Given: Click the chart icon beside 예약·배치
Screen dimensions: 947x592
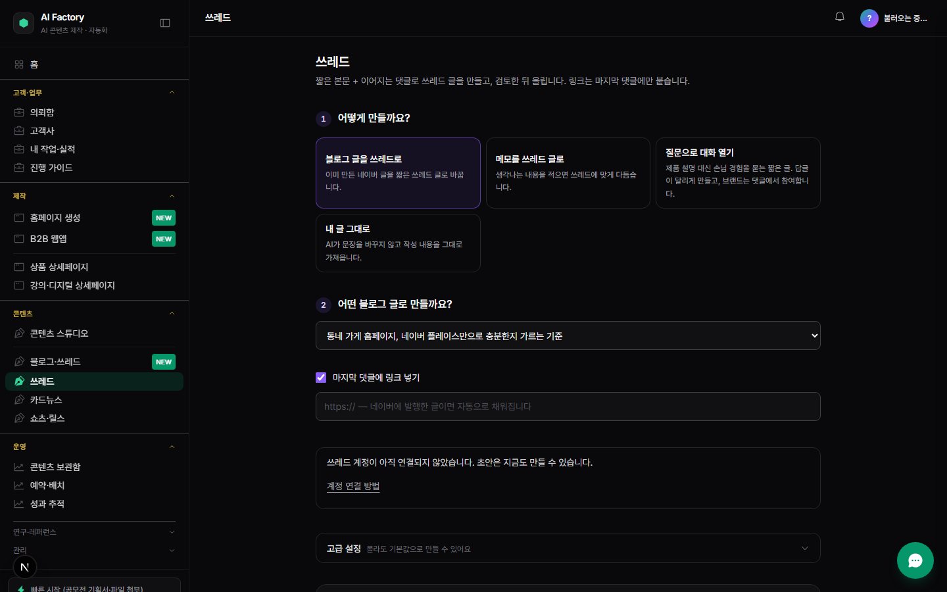Looking at the screenshot, I should [19, 485].
